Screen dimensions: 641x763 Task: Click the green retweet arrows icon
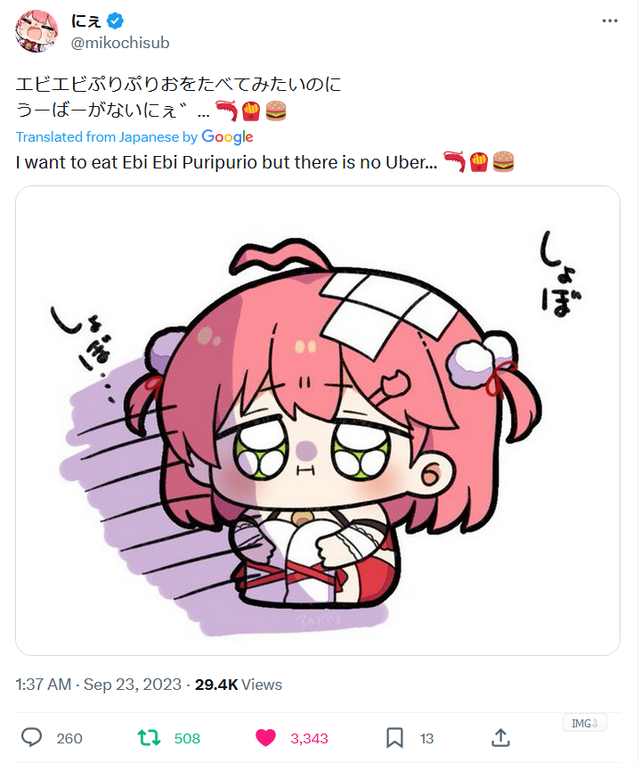[149, 738]
